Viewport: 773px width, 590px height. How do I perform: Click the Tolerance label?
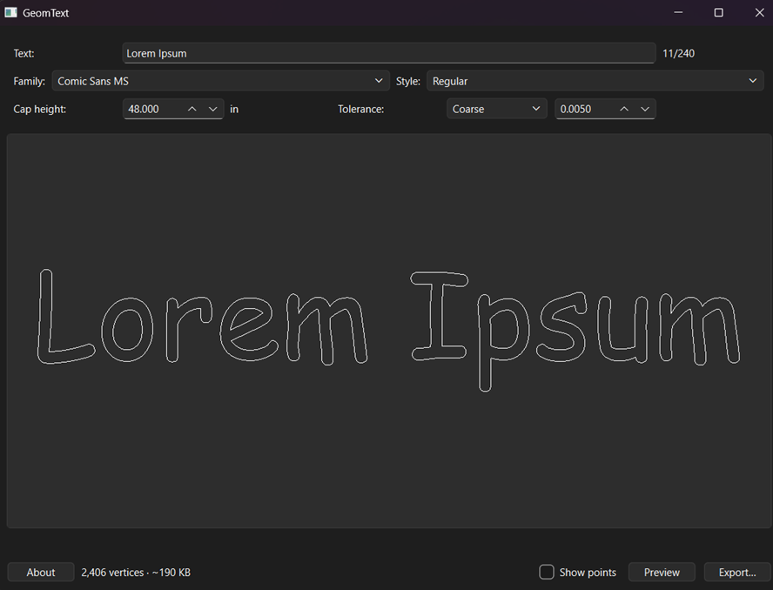[361, 109]
